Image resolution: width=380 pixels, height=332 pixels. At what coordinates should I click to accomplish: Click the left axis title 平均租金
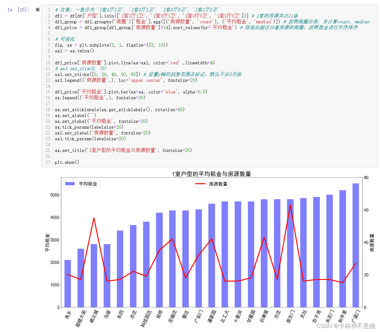47,243
